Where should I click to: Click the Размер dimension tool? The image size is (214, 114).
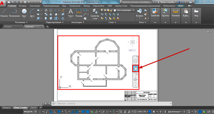point(79,13)
